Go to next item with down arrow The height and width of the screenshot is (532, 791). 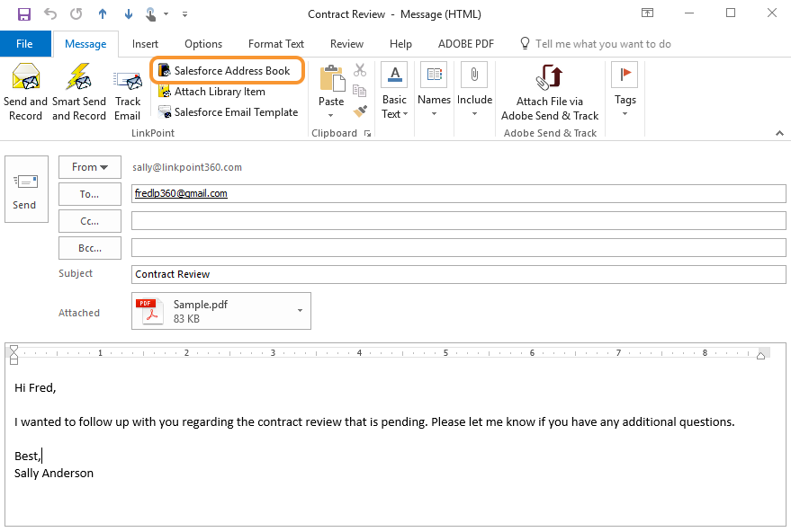click(x=128, y=14)
